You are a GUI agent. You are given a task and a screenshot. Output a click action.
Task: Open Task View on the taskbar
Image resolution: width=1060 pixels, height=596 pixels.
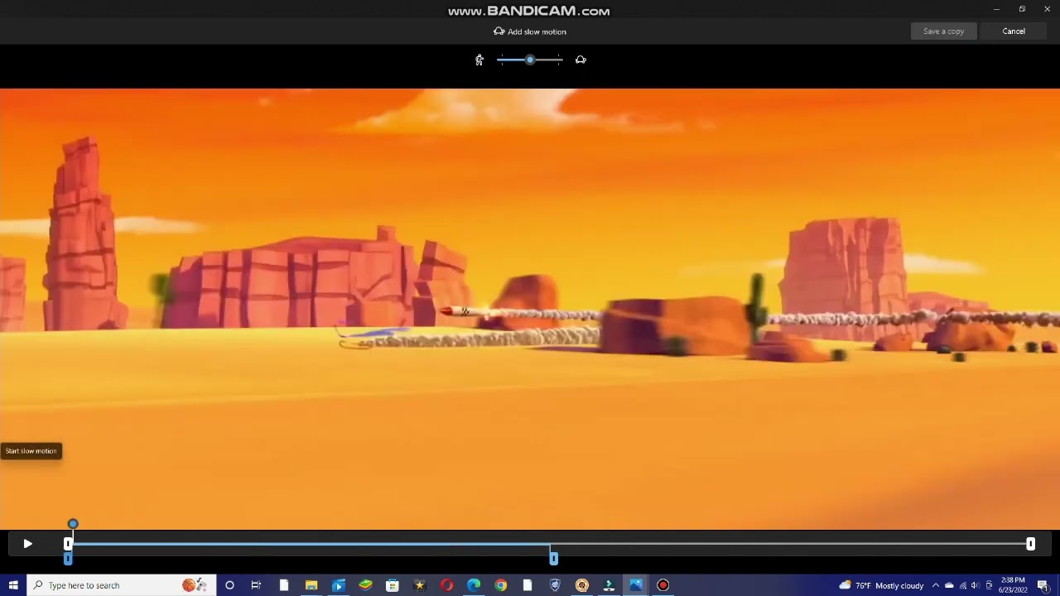pos(256,585)
